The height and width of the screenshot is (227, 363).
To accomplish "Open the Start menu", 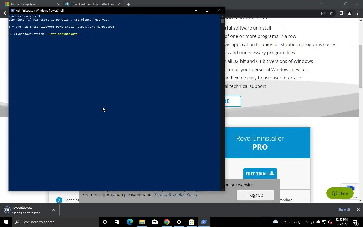I will [6, 222].
